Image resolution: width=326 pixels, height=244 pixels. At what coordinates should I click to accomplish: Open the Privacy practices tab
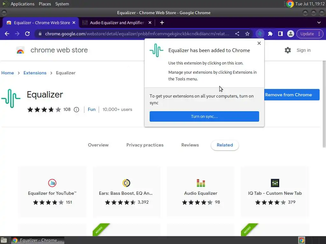pyautogui.click(x=145, y=145)
